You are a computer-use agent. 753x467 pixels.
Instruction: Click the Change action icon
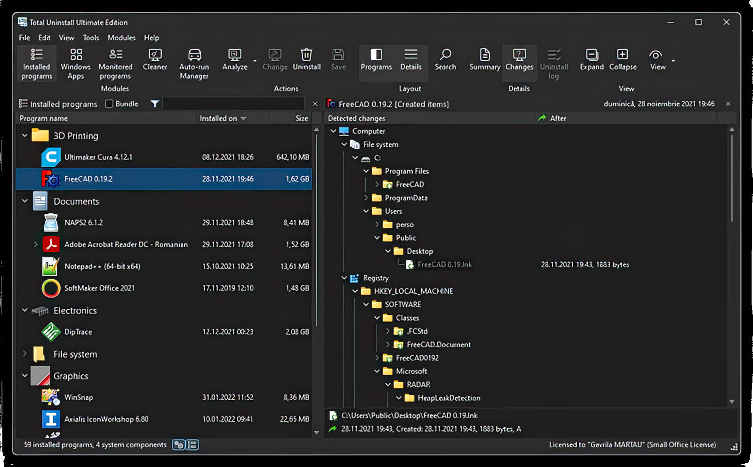tap(275, 55)
